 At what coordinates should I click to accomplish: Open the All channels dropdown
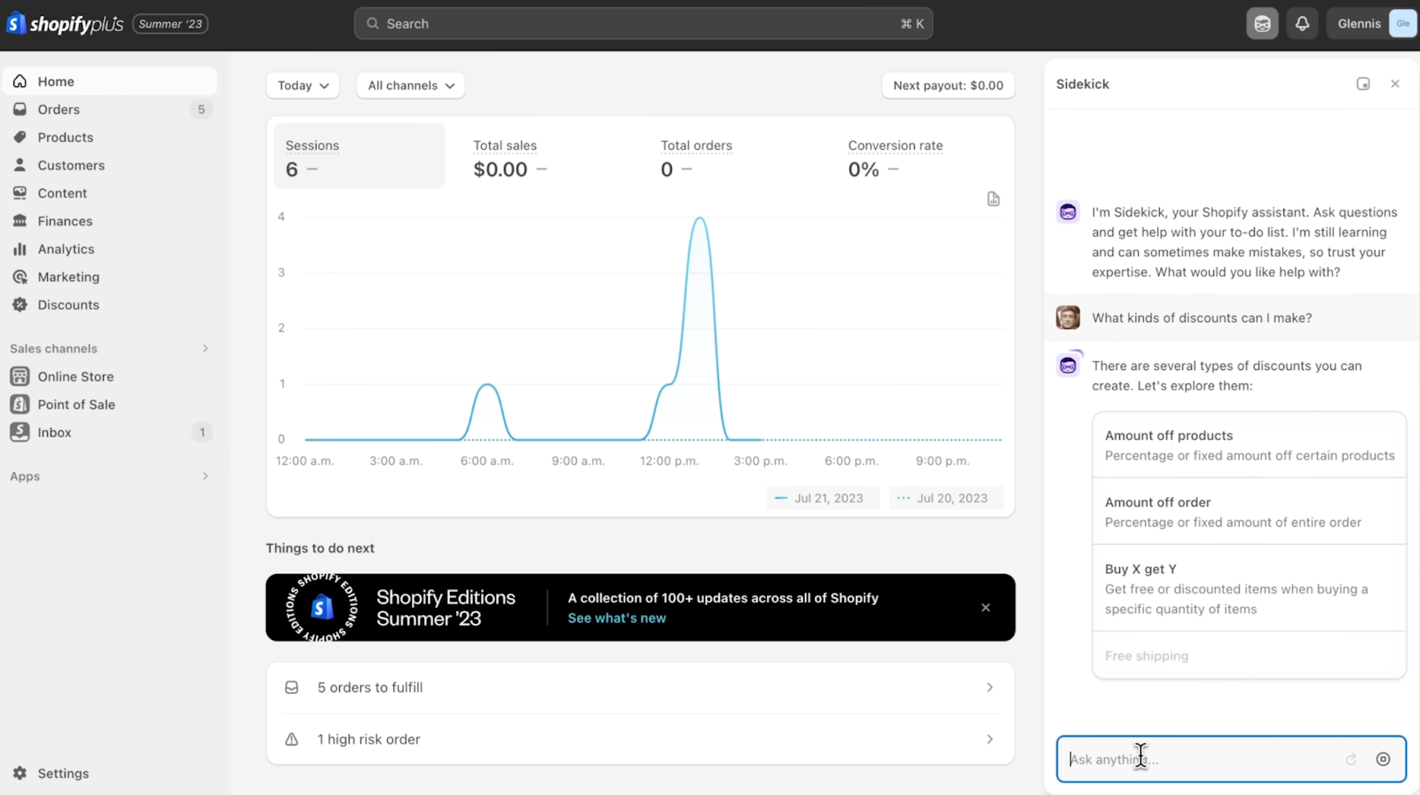tap(411, 85)
